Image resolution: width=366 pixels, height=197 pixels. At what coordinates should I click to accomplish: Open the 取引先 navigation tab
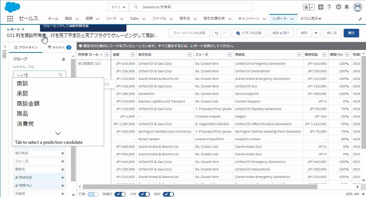[185, 19]
